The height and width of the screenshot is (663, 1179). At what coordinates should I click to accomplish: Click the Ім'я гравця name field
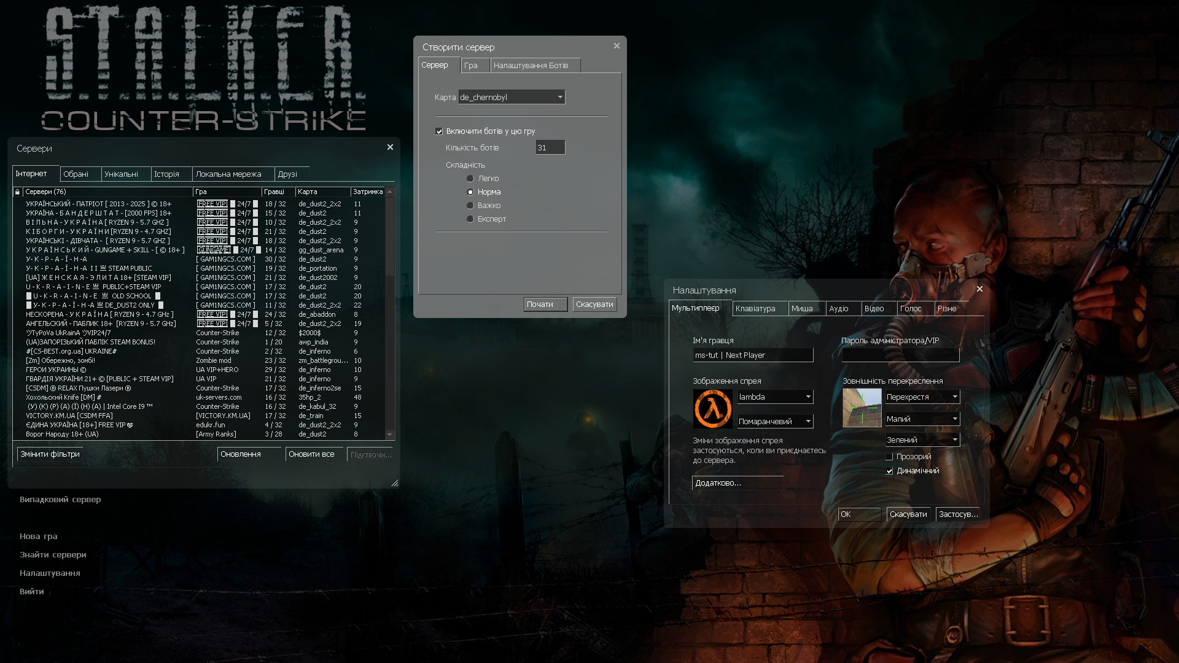[x=753, y=355]
